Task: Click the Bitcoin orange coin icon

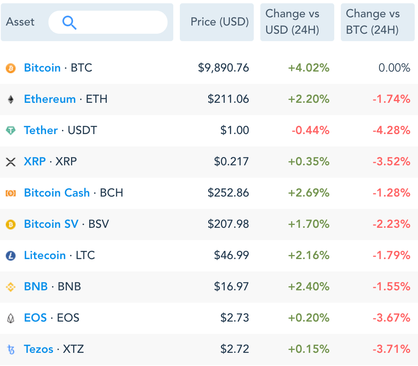Action: tap(11, 68)
